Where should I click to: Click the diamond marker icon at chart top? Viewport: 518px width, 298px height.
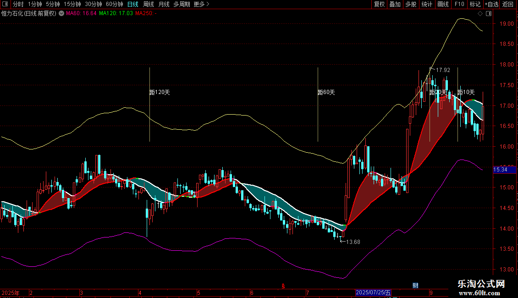[x=480, y=14]
